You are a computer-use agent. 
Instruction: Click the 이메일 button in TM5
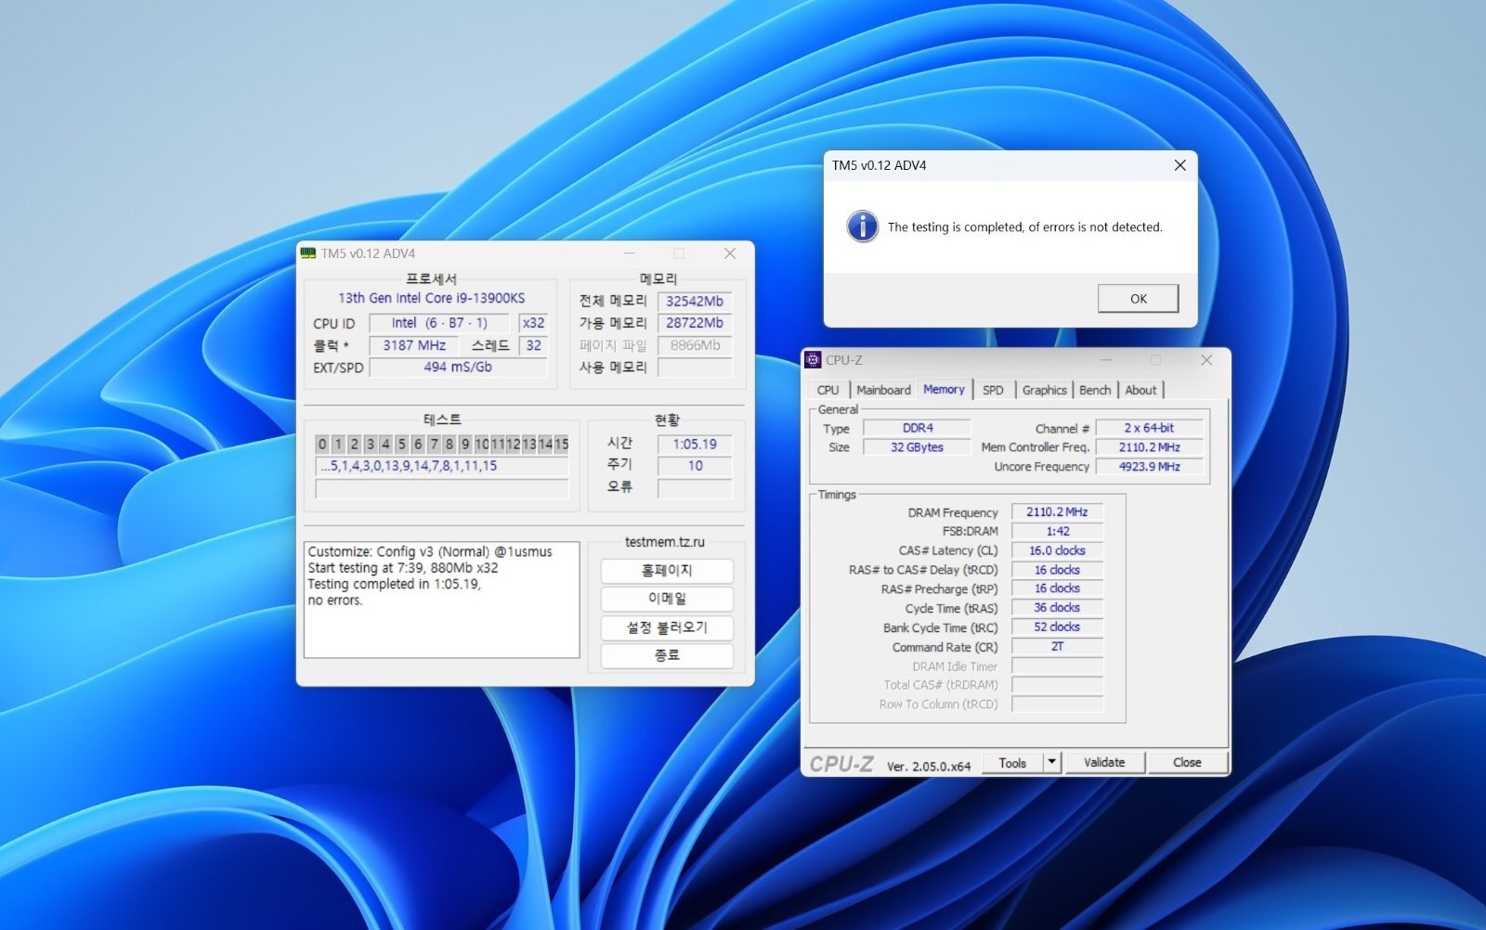667,599
